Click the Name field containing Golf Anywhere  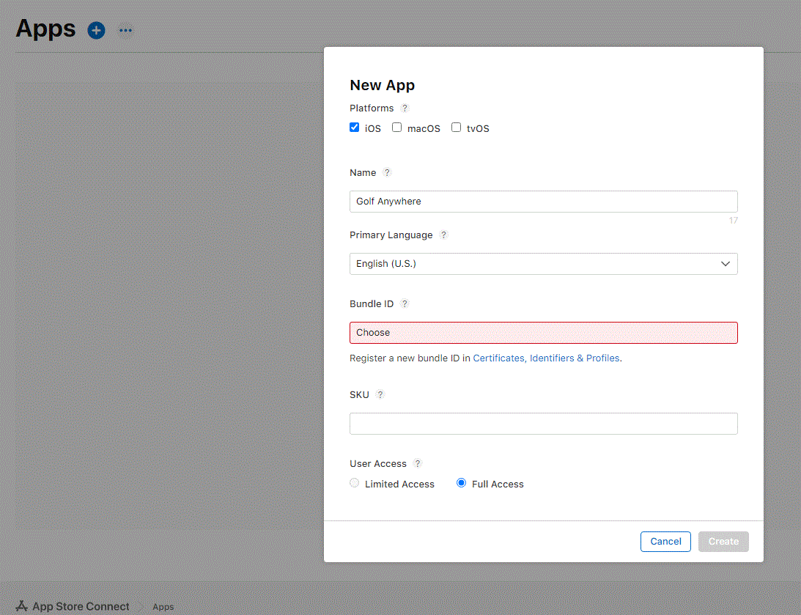click(x=543, y=202)
